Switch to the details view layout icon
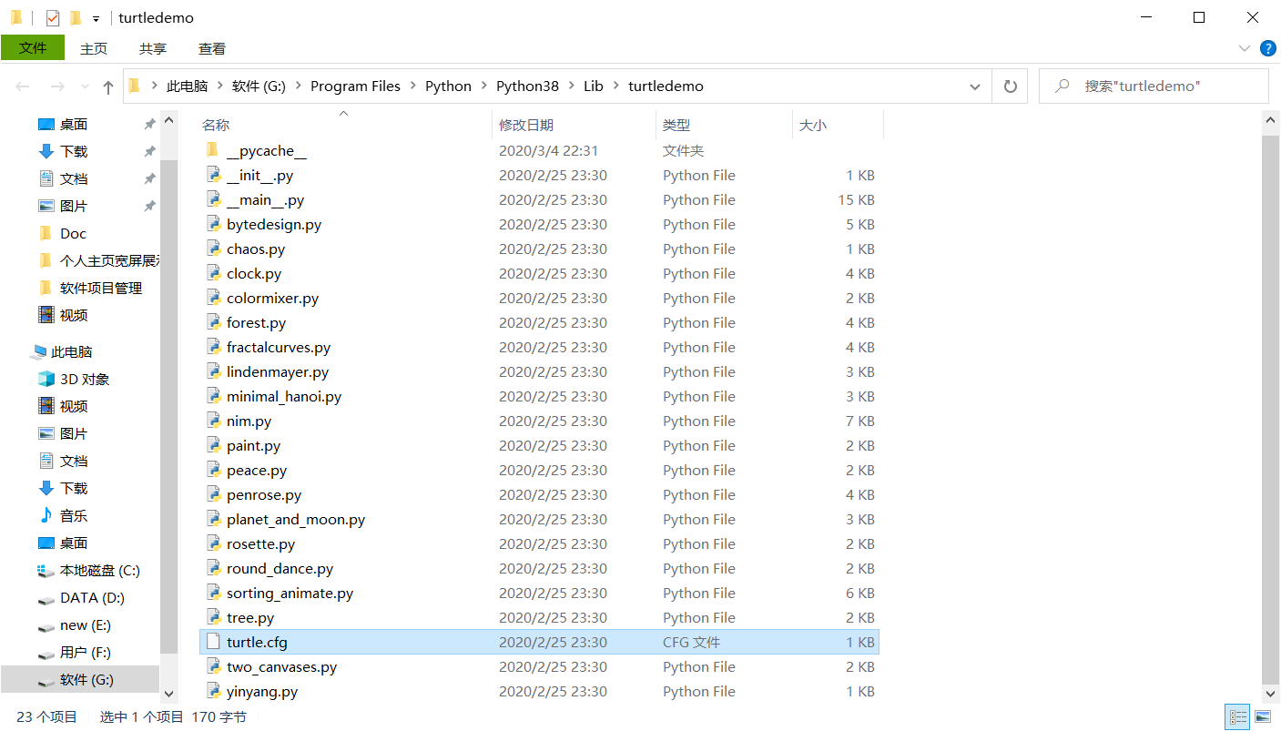Viewport: 1281px width, 731px height. click(x=1237, y=717)
